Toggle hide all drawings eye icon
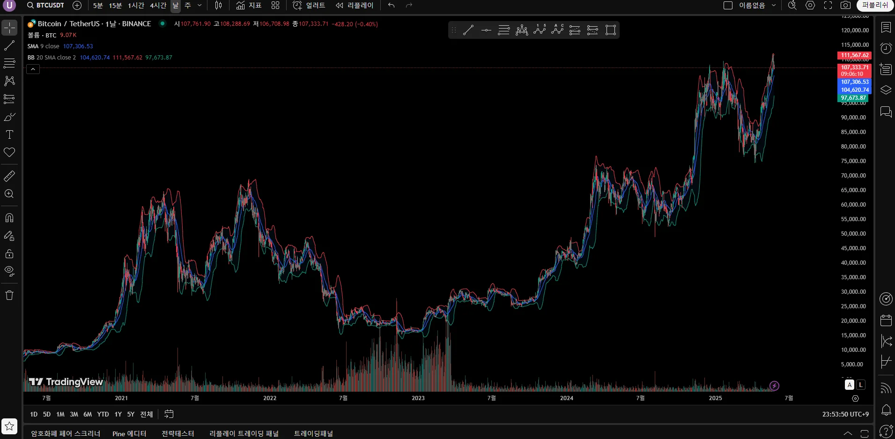This screenshot has width=895, height=439. [9, 271]
